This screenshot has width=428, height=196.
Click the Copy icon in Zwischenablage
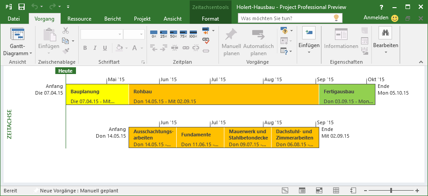(x=65, y=41)
